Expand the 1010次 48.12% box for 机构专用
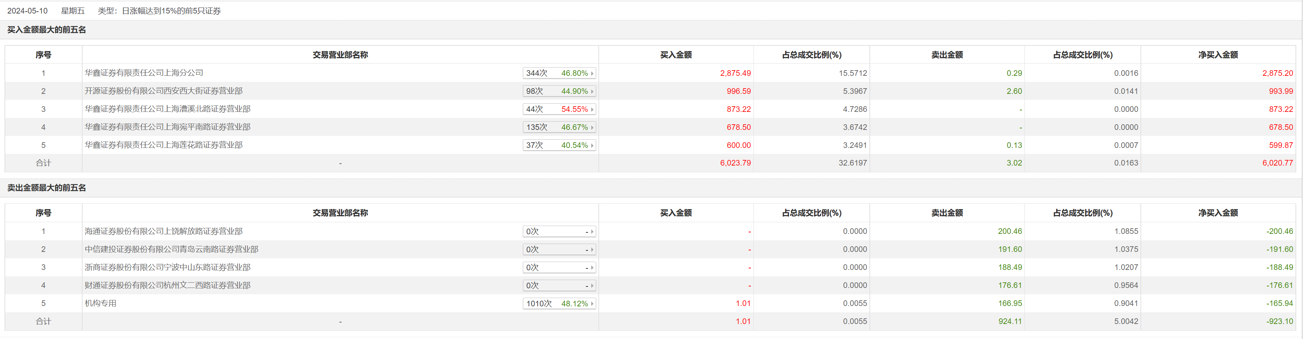 tap(559, 304)
